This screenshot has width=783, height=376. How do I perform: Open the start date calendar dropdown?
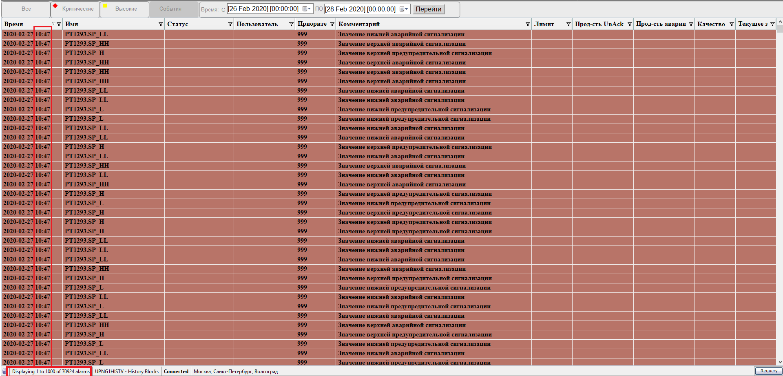[306, 9]
